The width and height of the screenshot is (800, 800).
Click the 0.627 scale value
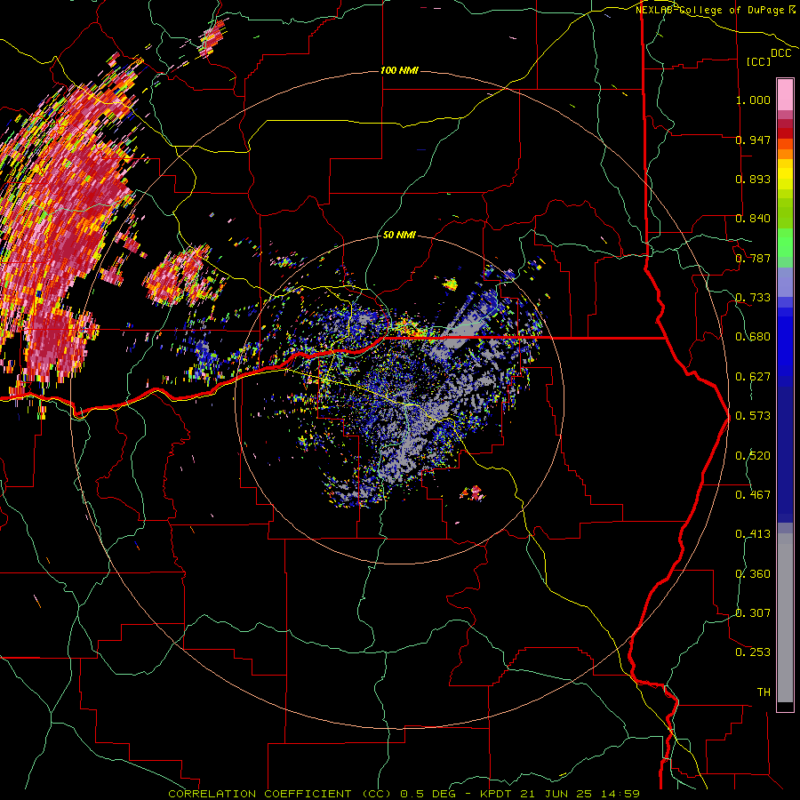pyautogui.click(x=753, y=377)
